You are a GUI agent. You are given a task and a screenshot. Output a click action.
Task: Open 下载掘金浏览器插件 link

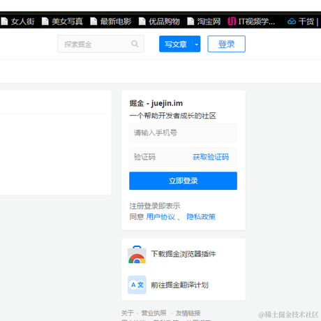(x=184, y=254)
